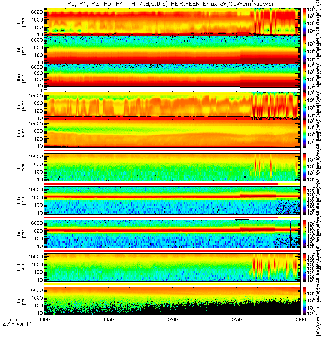This screenshot has height=344, width=322.
Task: Click the 0600 time axis tick label
Action: (x=44, y=319)
